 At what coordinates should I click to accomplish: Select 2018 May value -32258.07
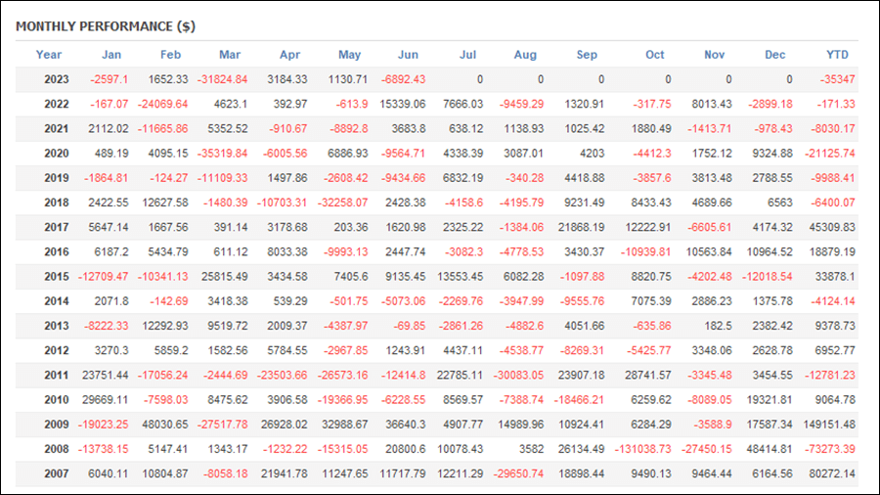click(343, 202)
